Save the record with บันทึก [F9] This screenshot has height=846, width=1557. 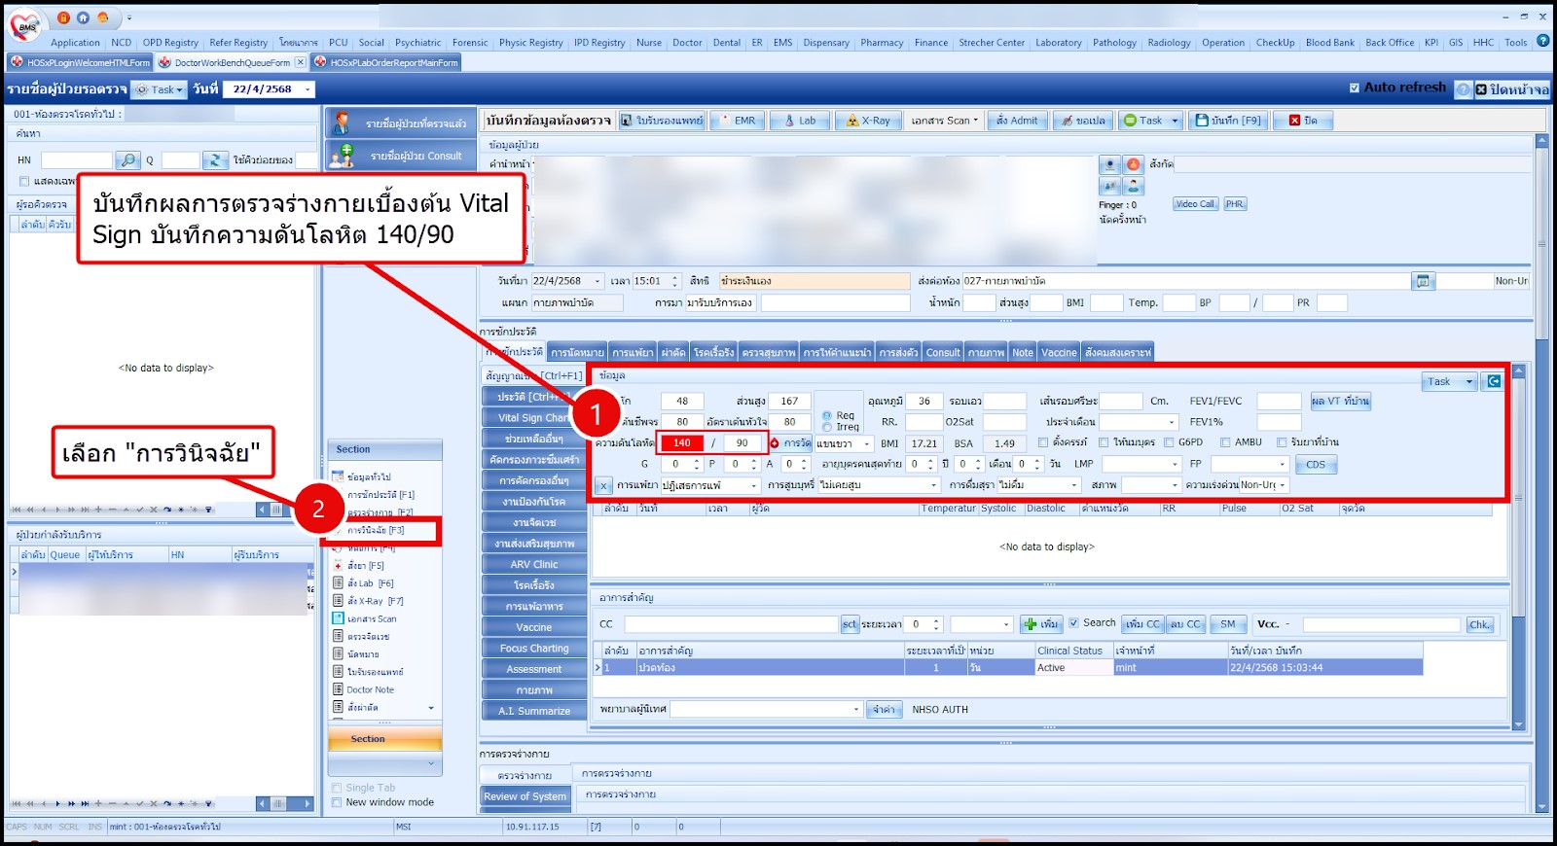pyautogui.click(x=1228, y=121)
